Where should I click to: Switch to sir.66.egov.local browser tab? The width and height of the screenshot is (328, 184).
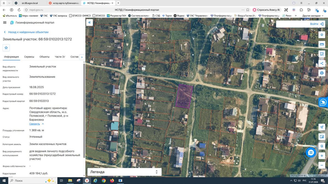pos(30,3)
